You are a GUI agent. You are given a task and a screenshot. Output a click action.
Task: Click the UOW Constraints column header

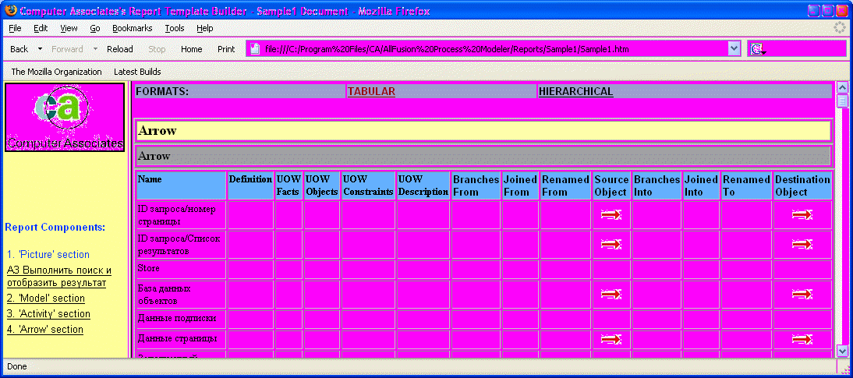coord(368,185)
